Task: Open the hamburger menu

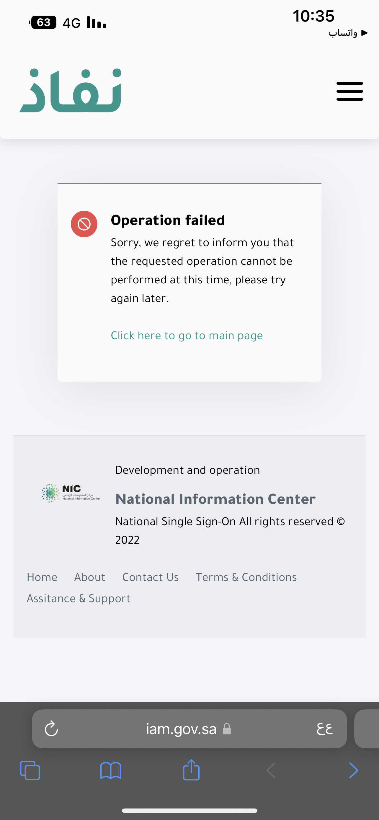Action: tap(350, 92)
